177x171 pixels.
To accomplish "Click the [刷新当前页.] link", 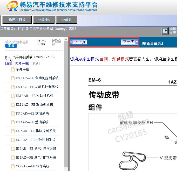I will coord(152,43).
